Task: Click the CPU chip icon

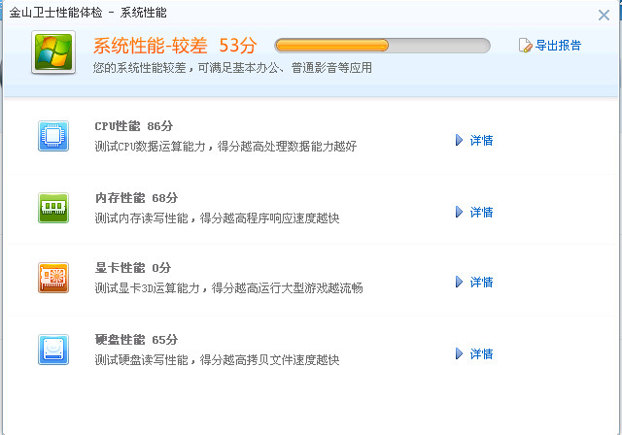Action: [x=53, y=136]
